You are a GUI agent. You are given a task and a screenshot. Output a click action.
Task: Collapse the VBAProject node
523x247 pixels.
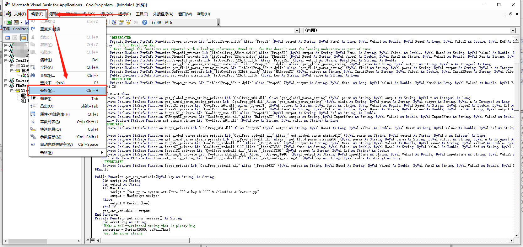coord(6,86)
